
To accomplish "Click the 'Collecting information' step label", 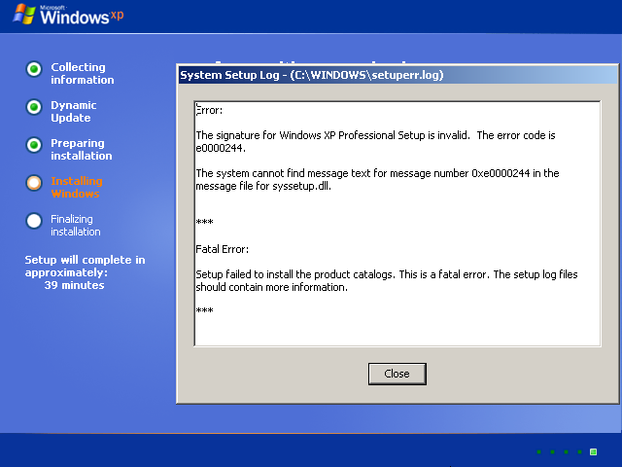I will click(x=82, y=74).
